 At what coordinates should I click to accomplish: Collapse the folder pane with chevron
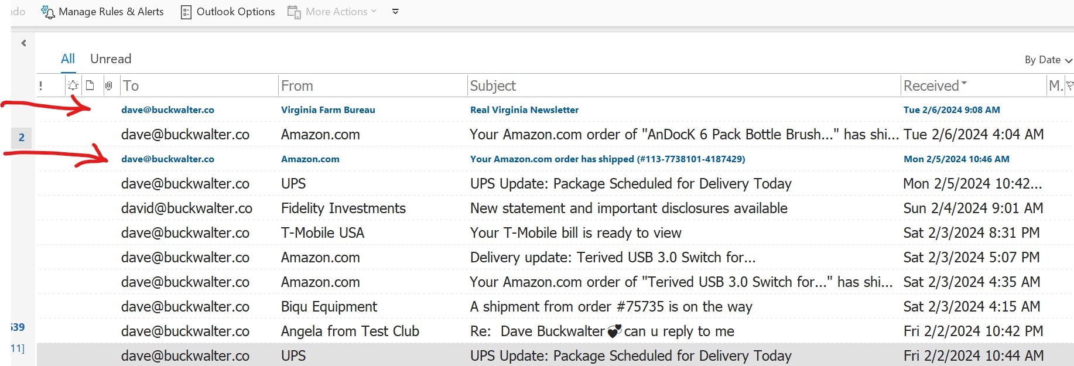coord(23,43)
